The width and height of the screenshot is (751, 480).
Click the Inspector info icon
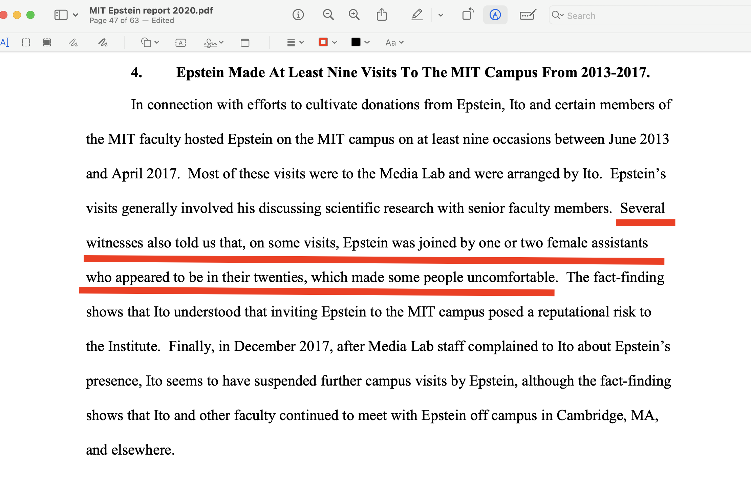(x=298, y=15)
